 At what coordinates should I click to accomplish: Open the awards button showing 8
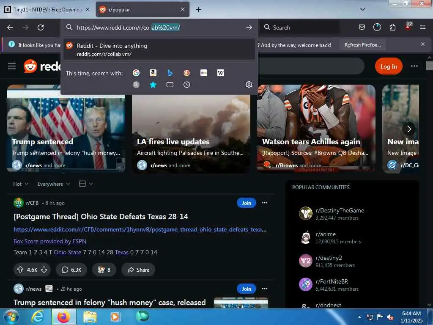tap(104, 270)
